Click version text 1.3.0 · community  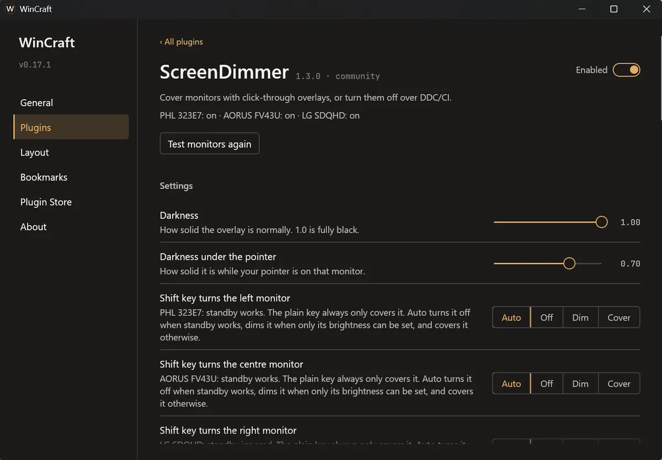coord(338,76)
